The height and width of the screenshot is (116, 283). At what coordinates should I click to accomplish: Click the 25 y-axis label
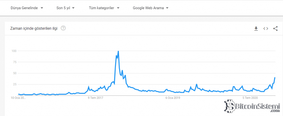point(15,84)
